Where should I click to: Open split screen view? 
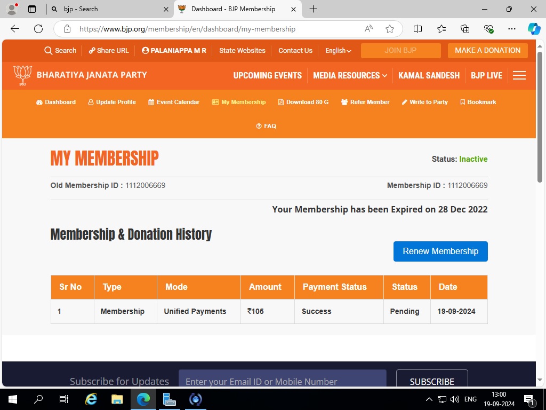click(x=417, y=29)
